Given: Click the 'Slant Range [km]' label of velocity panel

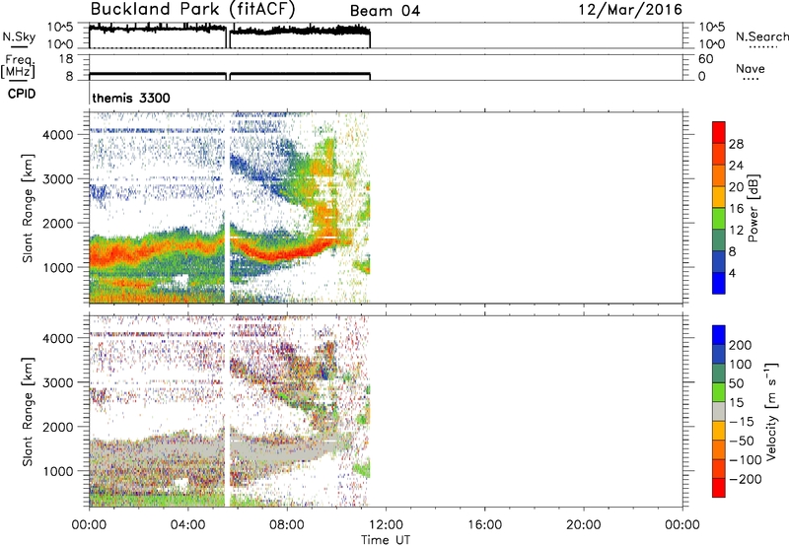Looking at the screenshot, I should (28, 411).
